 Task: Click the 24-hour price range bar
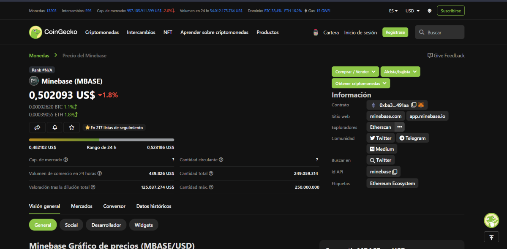(x=101, y=140)
